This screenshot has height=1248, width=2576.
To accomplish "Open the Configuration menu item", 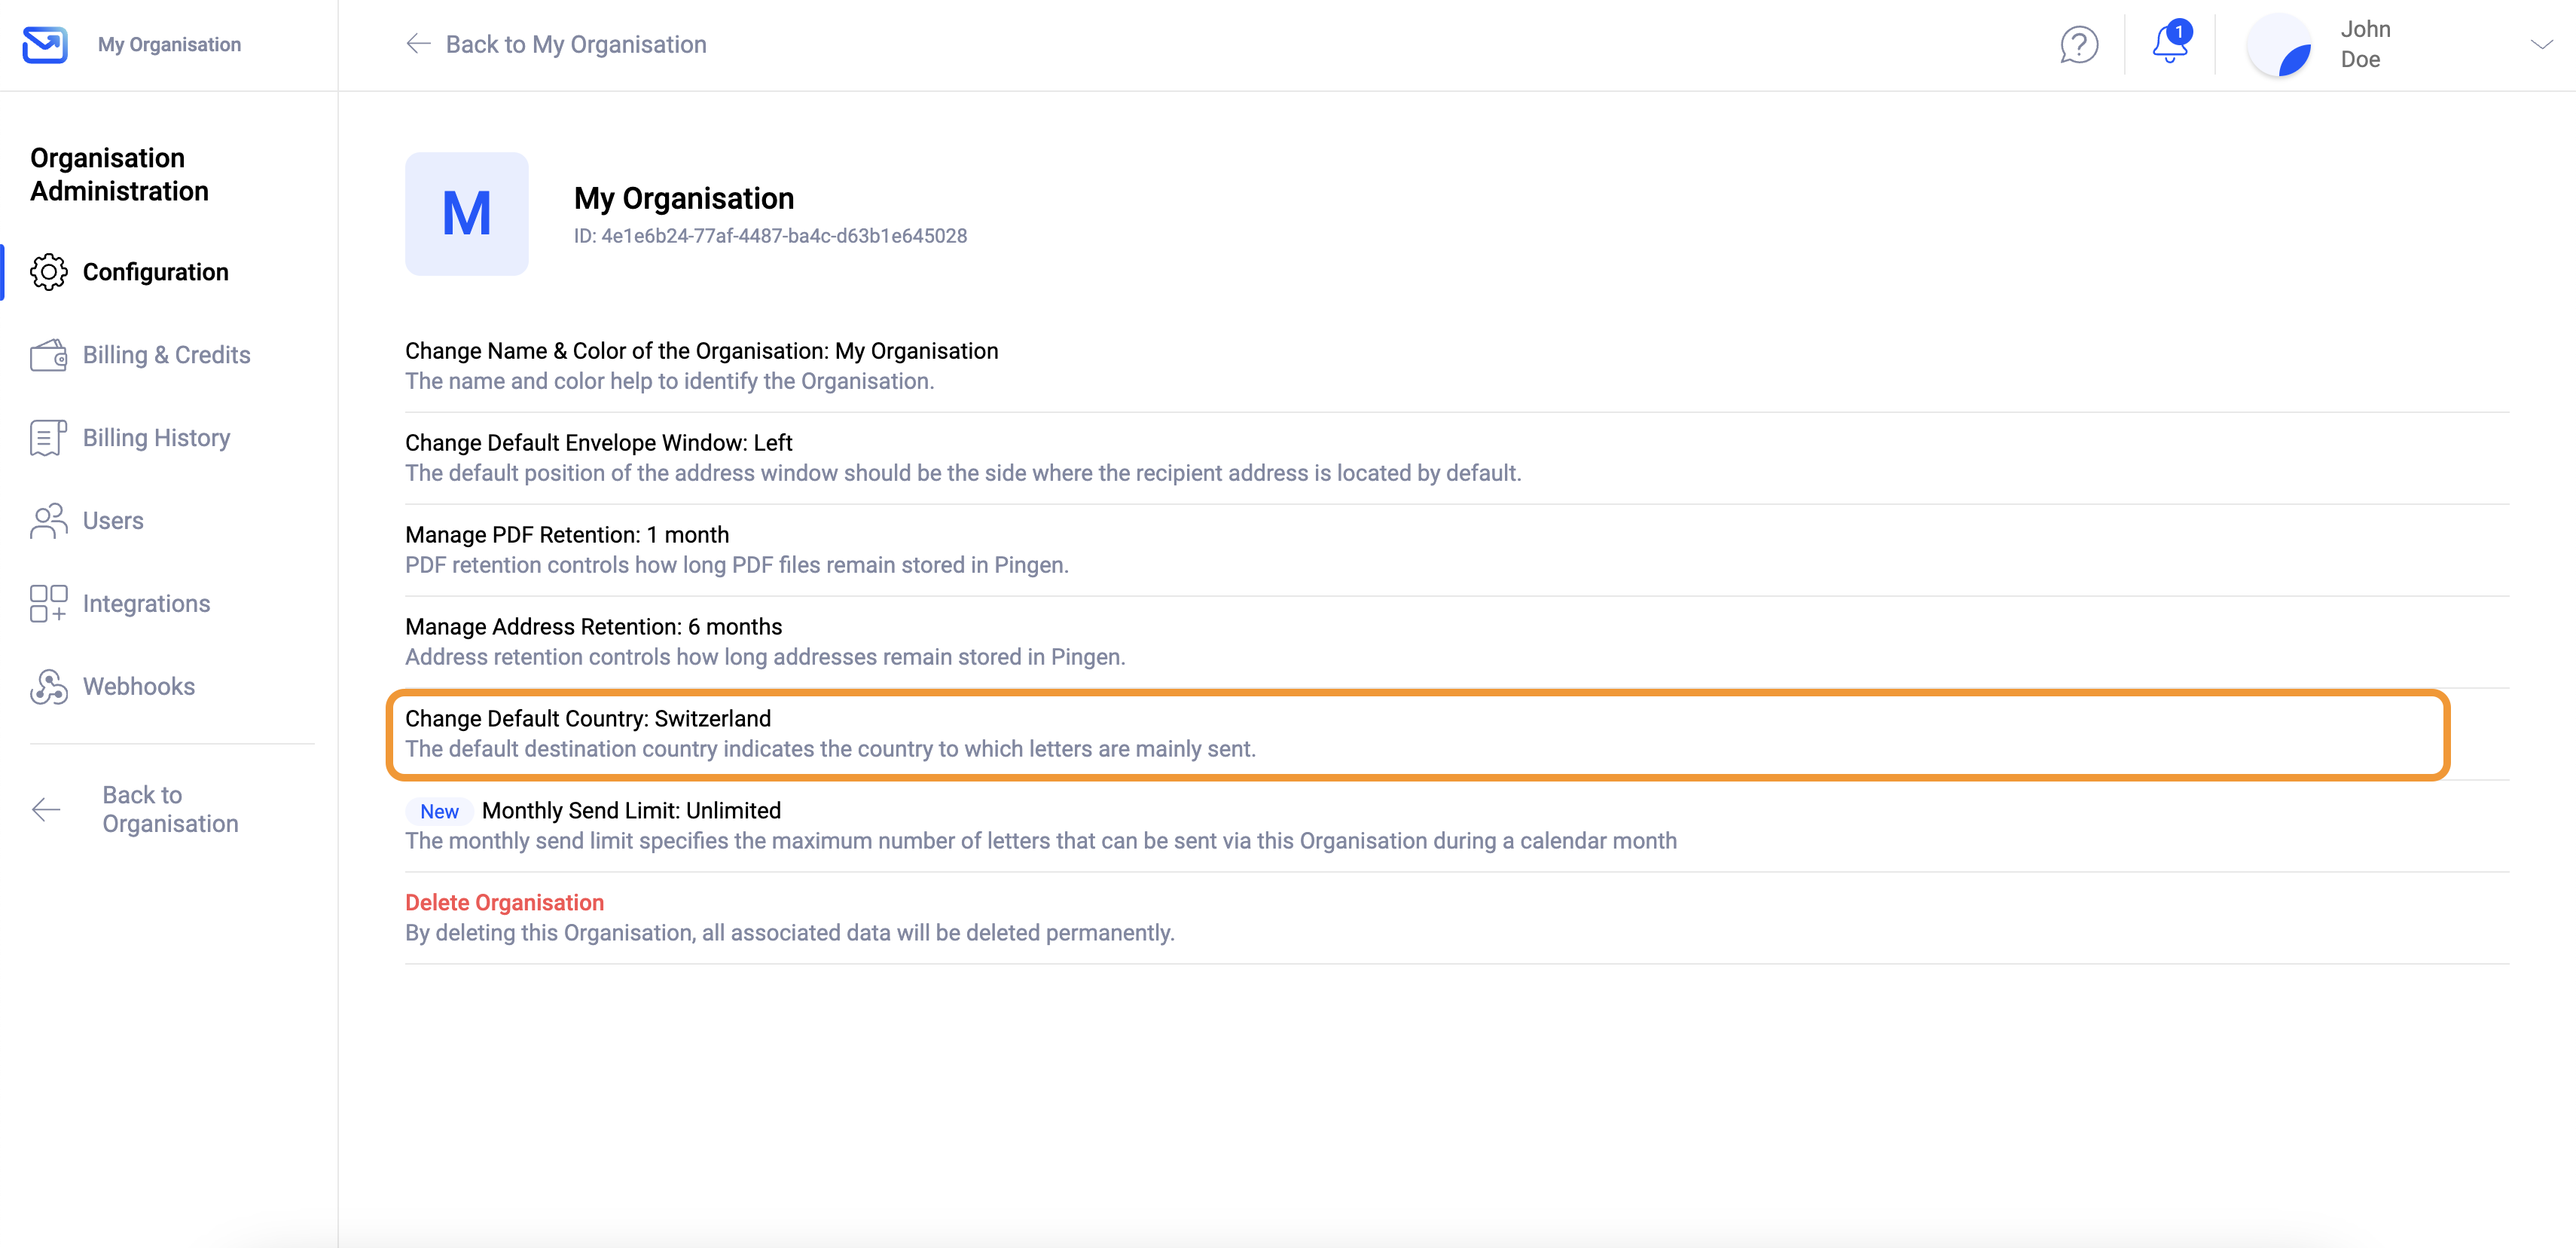I will 156,272.
